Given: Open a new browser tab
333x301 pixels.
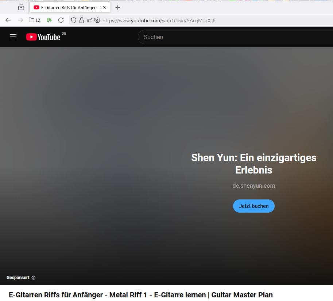Looking at the screenshot, I should pyautogui.click(x=118, y=8).
